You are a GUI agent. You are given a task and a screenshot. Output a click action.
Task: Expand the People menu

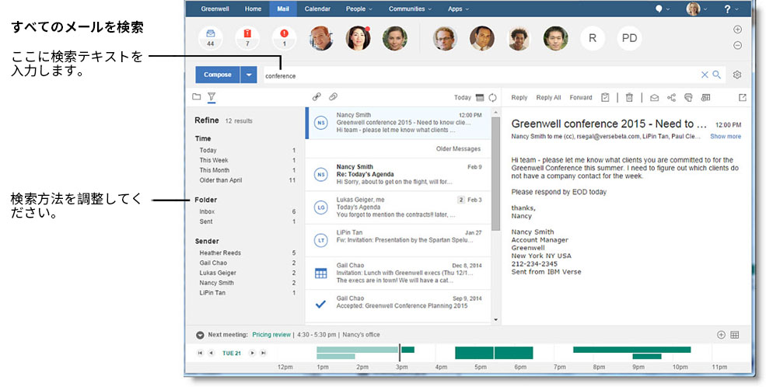pyautogui.click(x=359, y=9)
